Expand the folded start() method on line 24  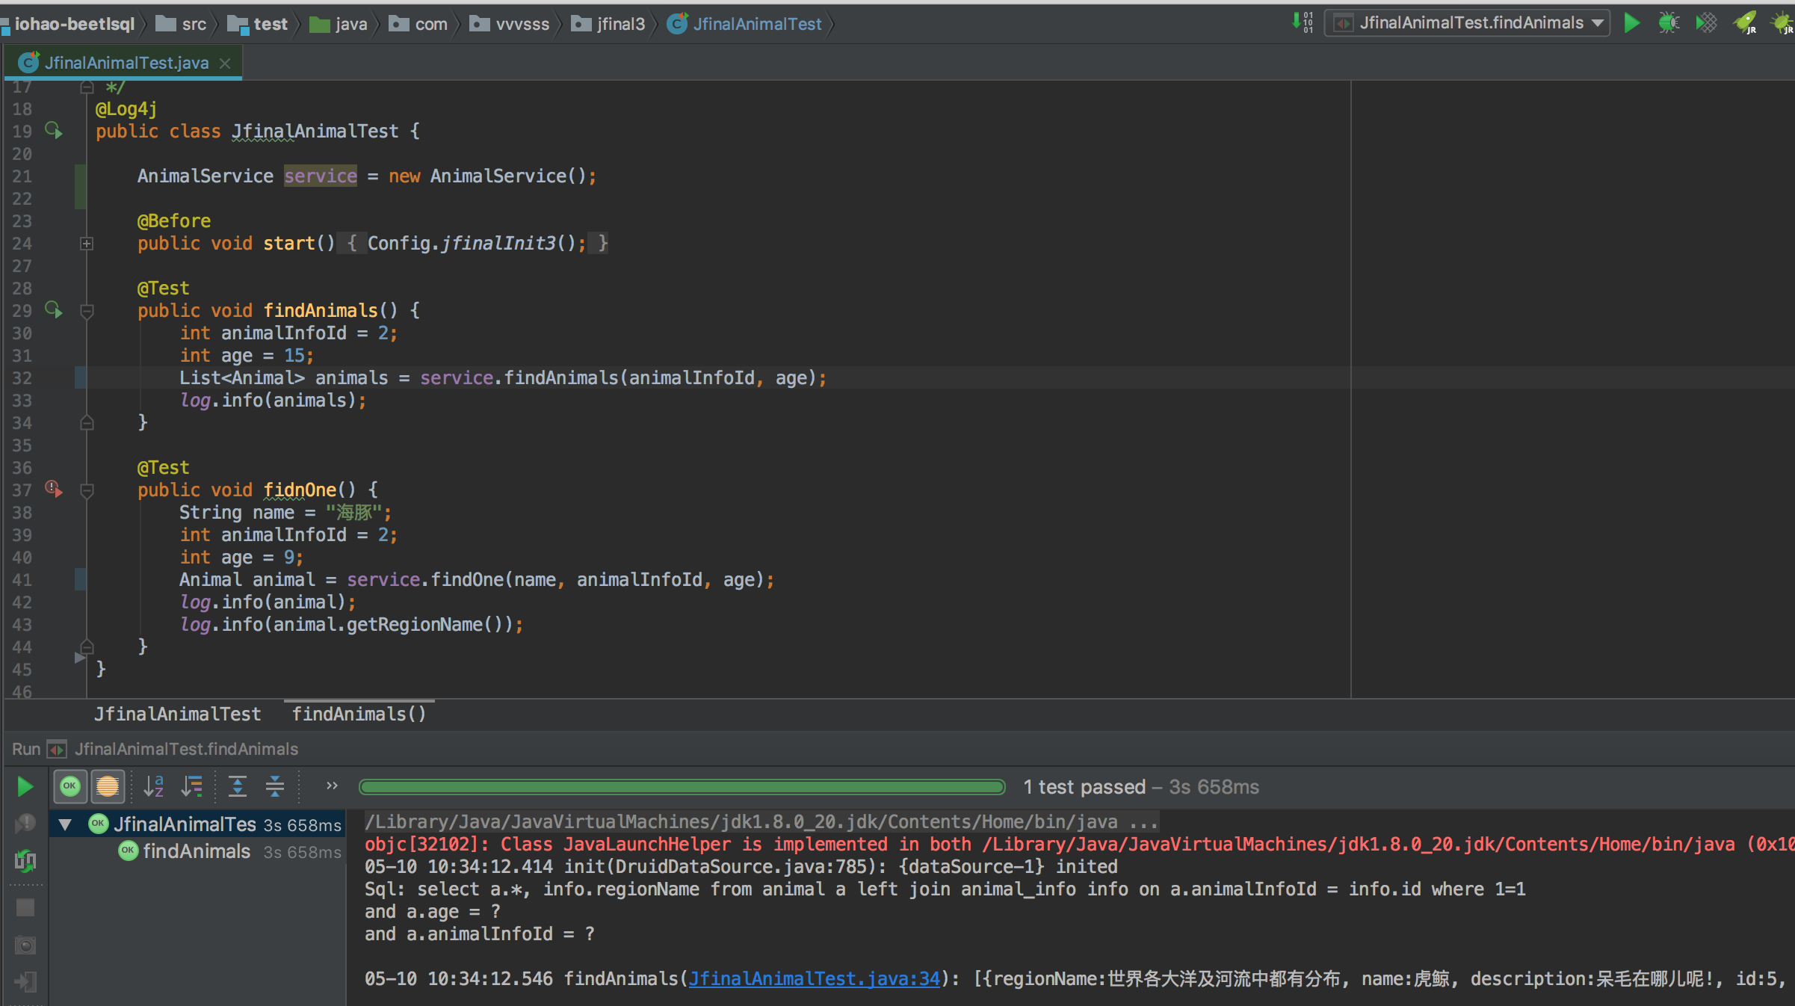87,244
